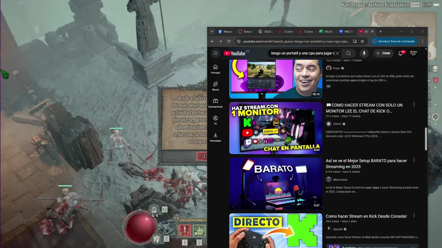The width and height of the screenshot is (442, 248).
Task: Open the YouTube hamburger guide menu
Action: (x=215, y=53)
